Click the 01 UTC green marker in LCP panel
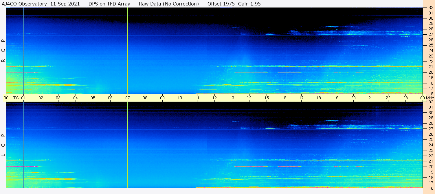The width and height of the screenshot is (435, 194). coord(23,145)
